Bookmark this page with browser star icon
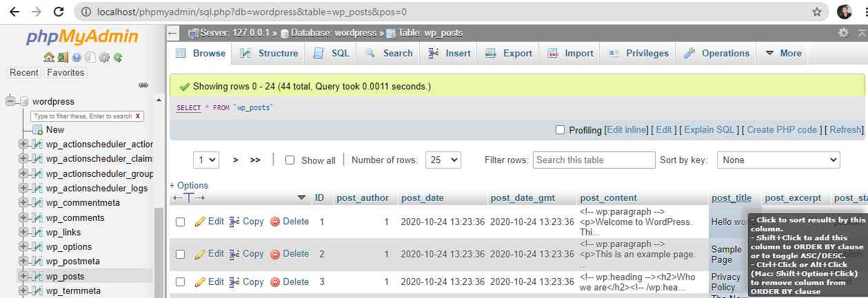Viewport: 868px width, 298px height. (x=817, y=12)
